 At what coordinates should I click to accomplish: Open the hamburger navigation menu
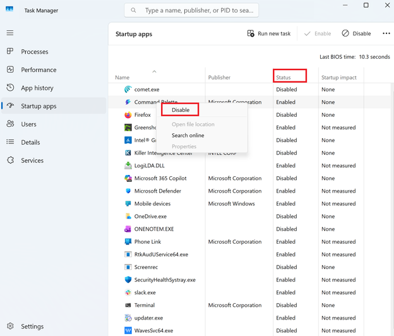pos(10,33)
